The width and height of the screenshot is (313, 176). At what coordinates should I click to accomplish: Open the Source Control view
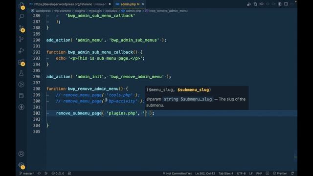22,28
